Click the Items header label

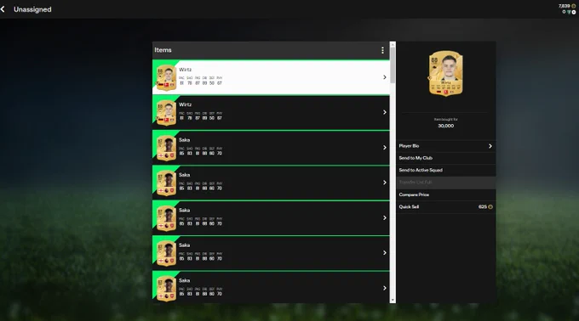tap(163, 50)
